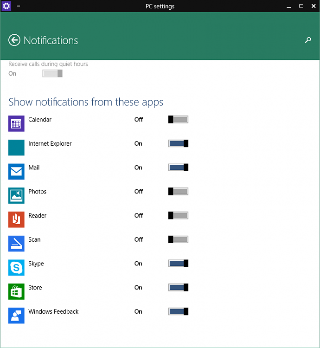
Task: Toggle Reader notifications on
Action: 178,215
